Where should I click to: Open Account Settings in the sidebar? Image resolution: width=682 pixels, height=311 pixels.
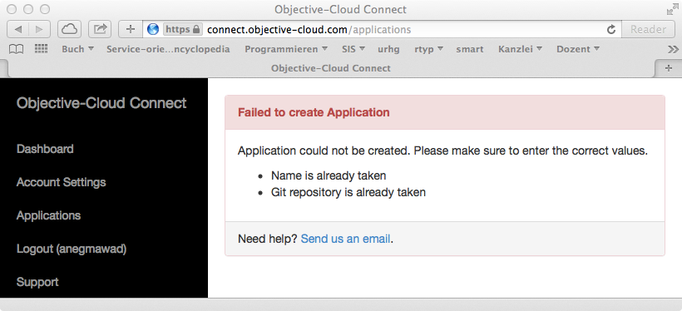61,182
